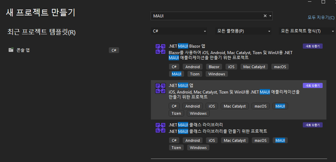Click the Windows tag in MAUI Blazor template
This screenshot has width=336, height=162.
pos(217,74)
